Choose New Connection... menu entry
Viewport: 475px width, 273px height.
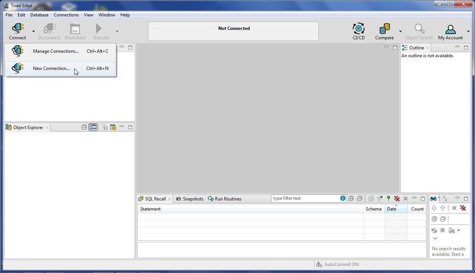pos(60,68)
